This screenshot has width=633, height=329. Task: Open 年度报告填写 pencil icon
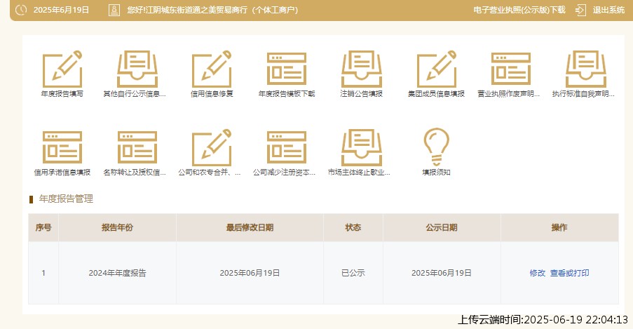(x=62, y=69)
